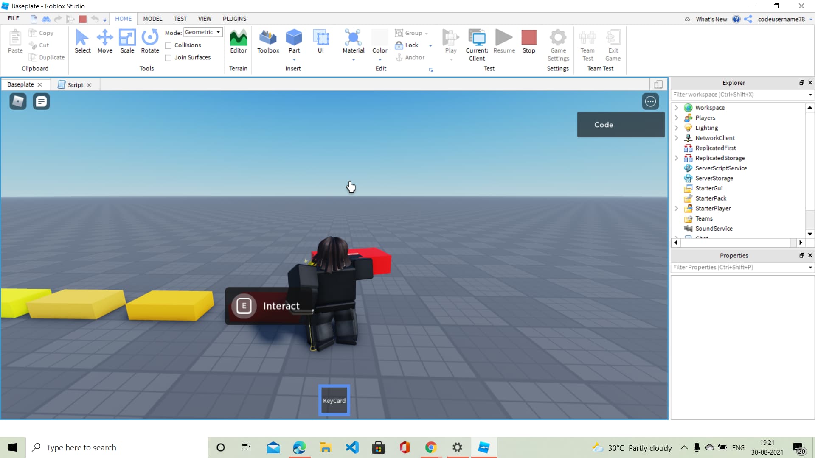The image size is (815, 458).
Task: Open the Toolbox panel
Action: [268, 41]
